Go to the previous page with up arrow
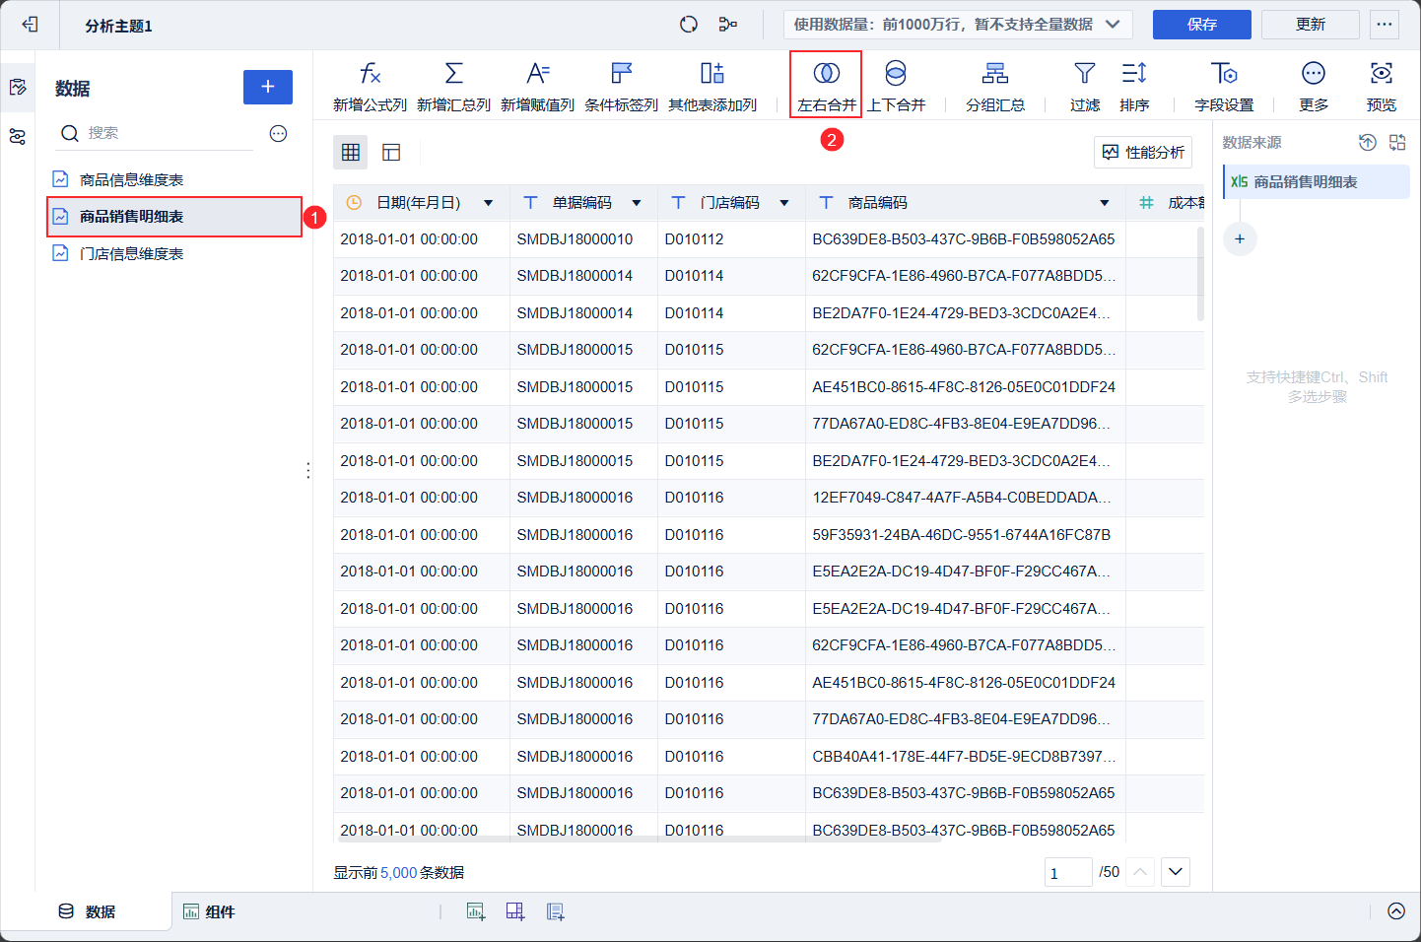The height and width of the screenshot is (942, 1421). [x=1140, y=872]
